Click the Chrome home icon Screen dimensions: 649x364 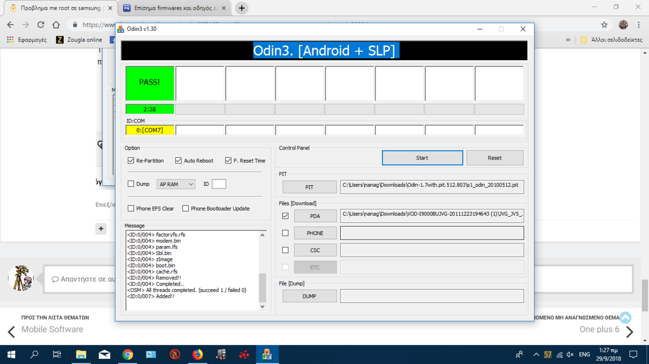pyautogui.click(x=56, y=24)
